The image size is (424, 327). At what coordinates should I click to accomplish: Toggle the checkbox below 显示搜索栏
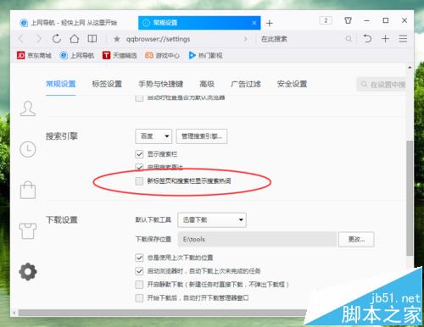tap(139, 167)
